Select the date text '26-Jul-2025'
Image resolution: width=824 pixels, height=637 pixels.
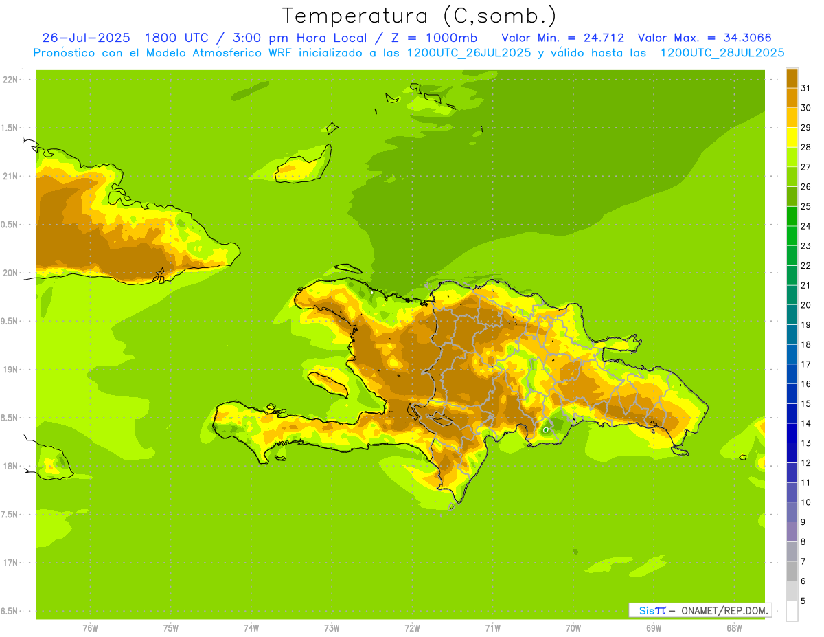point(86,38)
